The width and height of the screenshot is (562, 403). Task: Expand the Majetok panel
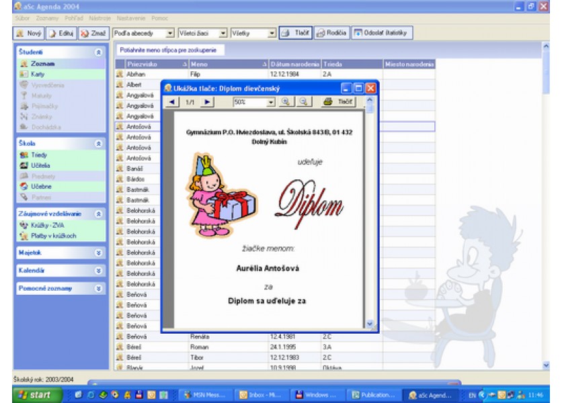tap(99, 253)
